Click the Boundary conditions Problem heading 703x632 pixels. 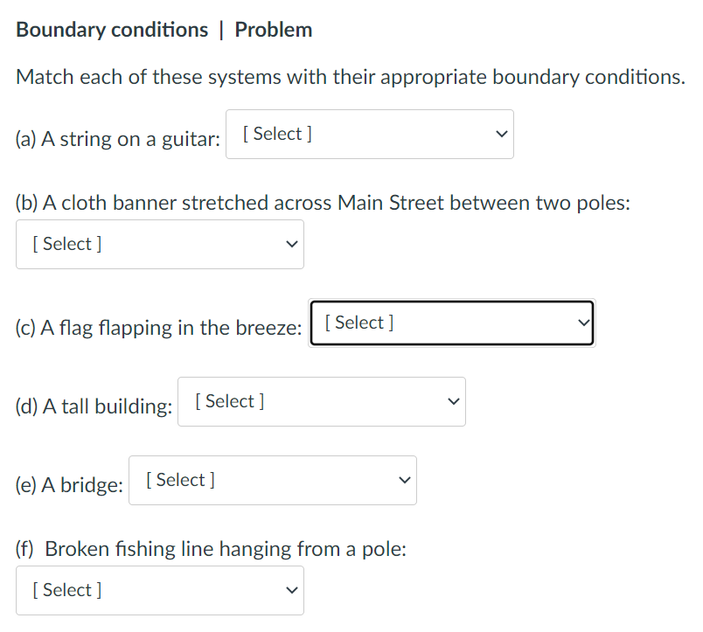tap(164, 29)
